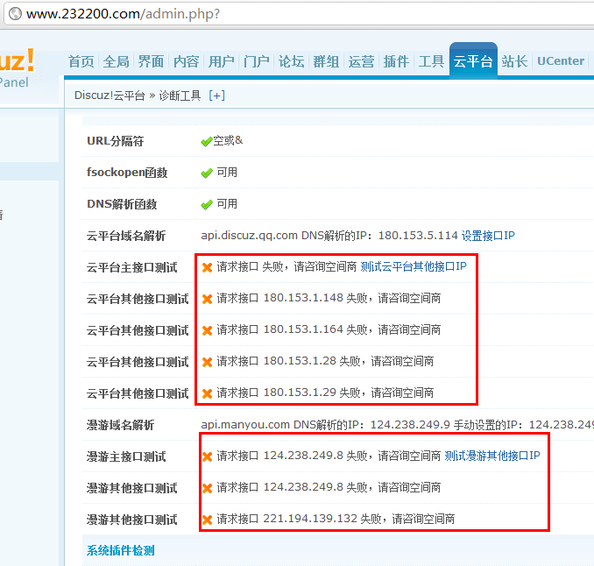Click the fail X icon for 漫游主接口测试

[x=208, y=456]
